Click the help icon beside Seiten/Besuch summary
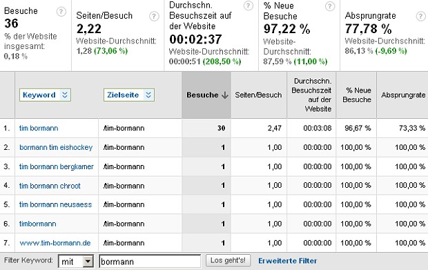Viewport: 428px width, 270px height. 154,17
